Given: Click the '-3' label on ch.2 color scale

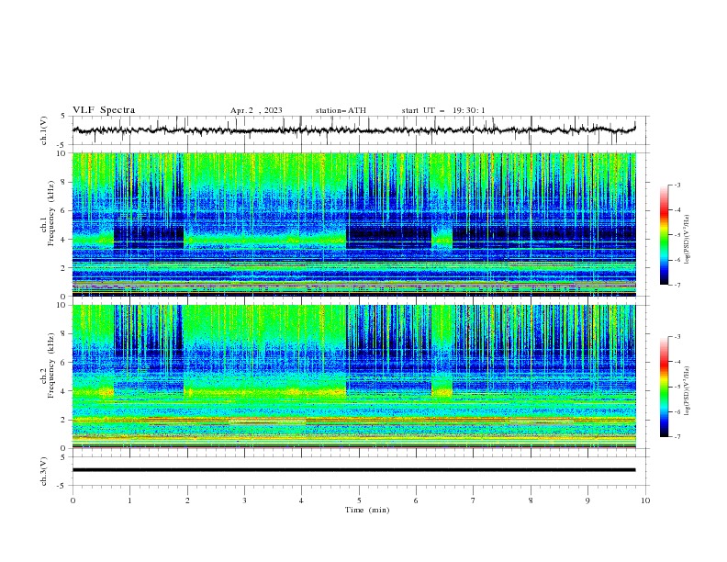Looking at the screenshot, I should pos(677,337).
